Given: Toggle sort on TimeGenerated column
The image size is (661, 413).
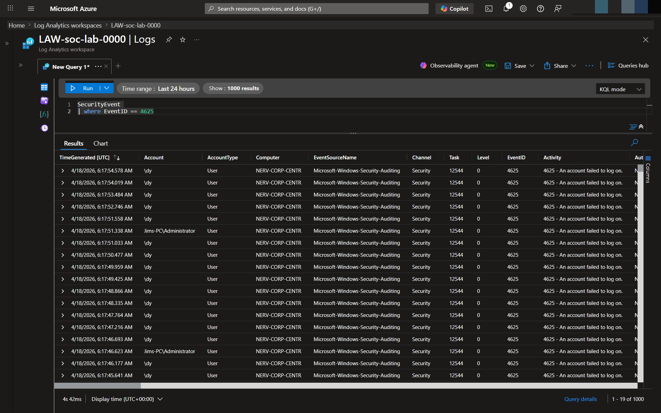Looking at the screenshot, I should pos(117,157).
